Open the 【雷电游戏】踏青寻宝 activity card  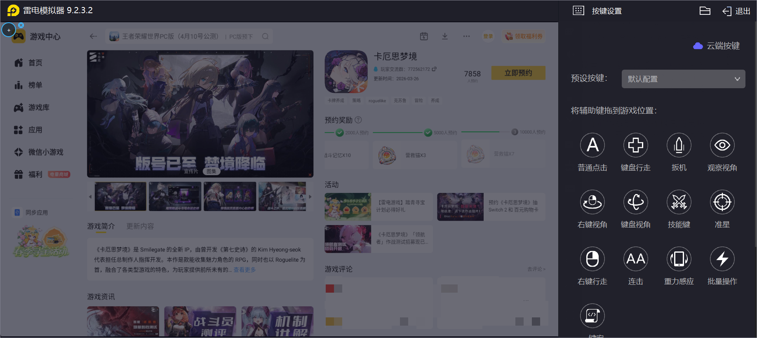[378, 207]
